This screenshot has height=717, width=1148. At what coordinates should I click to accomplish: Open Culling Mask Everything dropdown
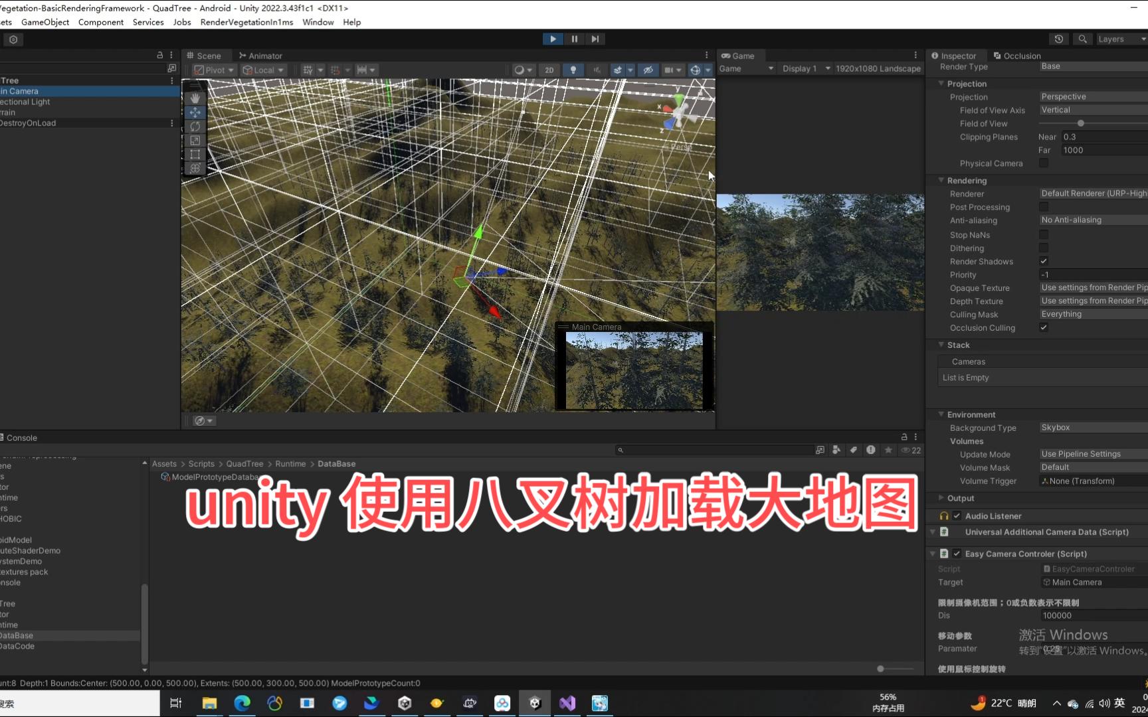1094,314
